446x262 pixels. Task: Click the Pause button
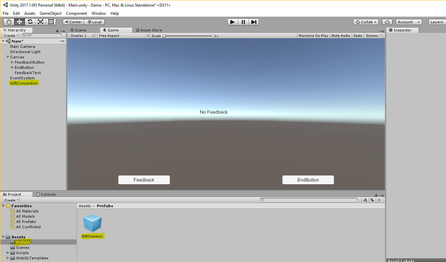point(243,22)
